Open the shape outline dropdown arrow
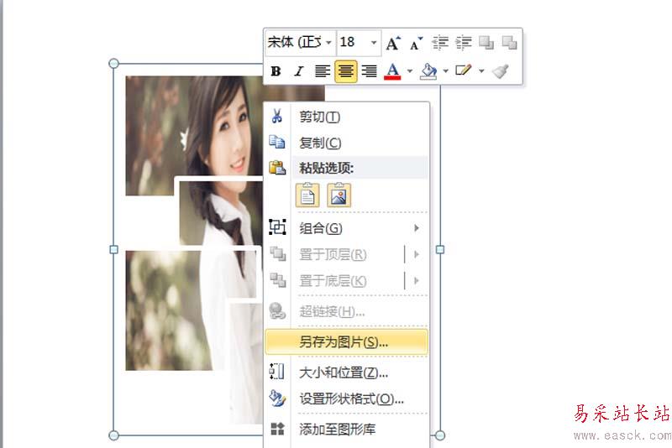The width and height of the screenshot is (672, 448). point(481,71)
